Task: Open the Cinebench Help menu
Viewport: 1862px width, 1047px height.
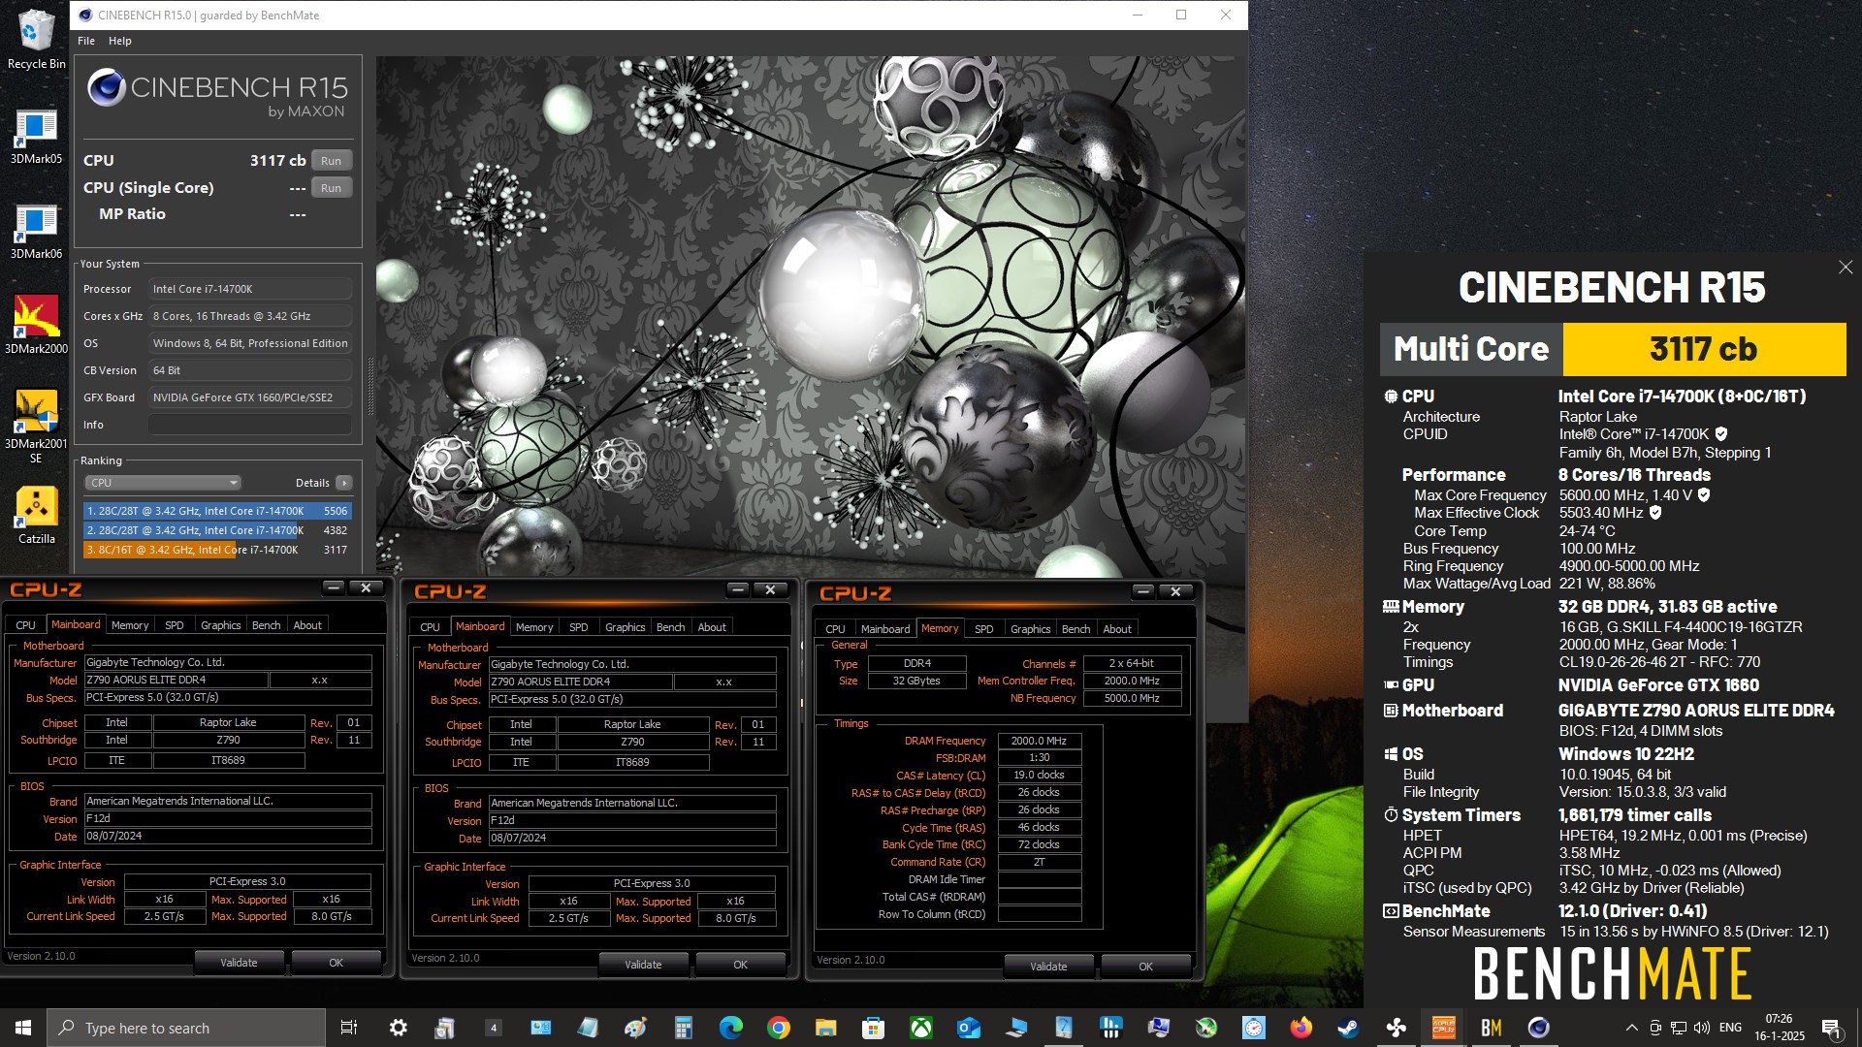Action: click(119, 41)
